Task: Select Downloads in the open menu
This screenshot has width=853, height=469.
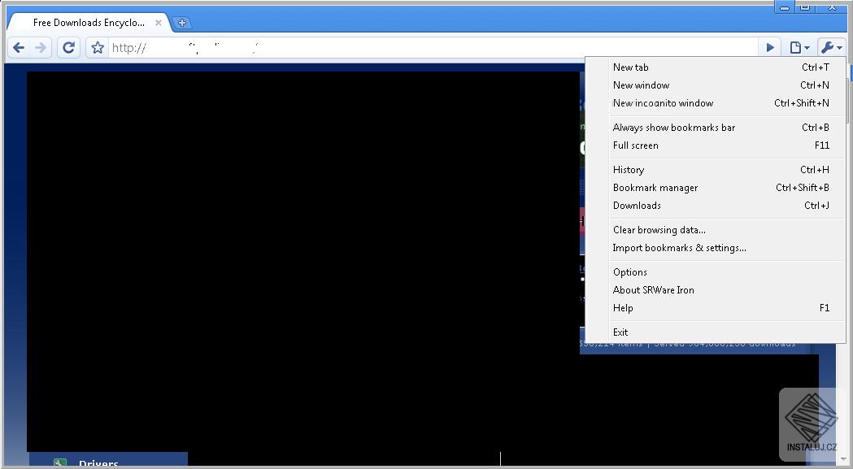Action: (x=637, y=206)
